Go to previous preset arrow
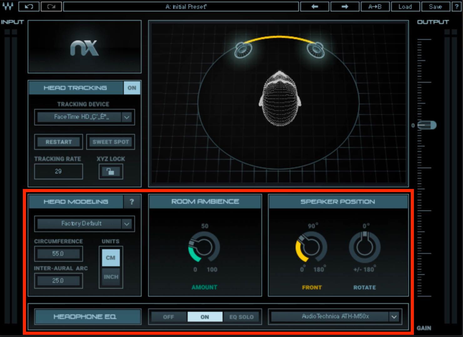The width and height of the screenshot is (463, 337). (314, 6)
